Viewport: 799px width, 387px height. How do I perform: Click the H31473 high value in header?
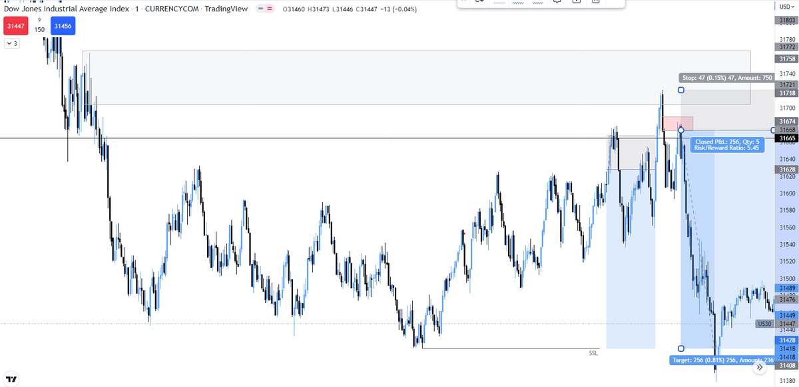point(318,9)
